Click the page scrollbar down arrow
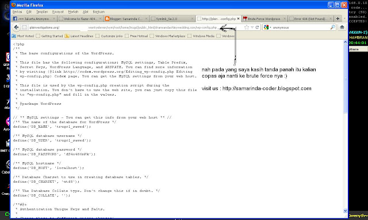The image size is (368, 220). 345,210
